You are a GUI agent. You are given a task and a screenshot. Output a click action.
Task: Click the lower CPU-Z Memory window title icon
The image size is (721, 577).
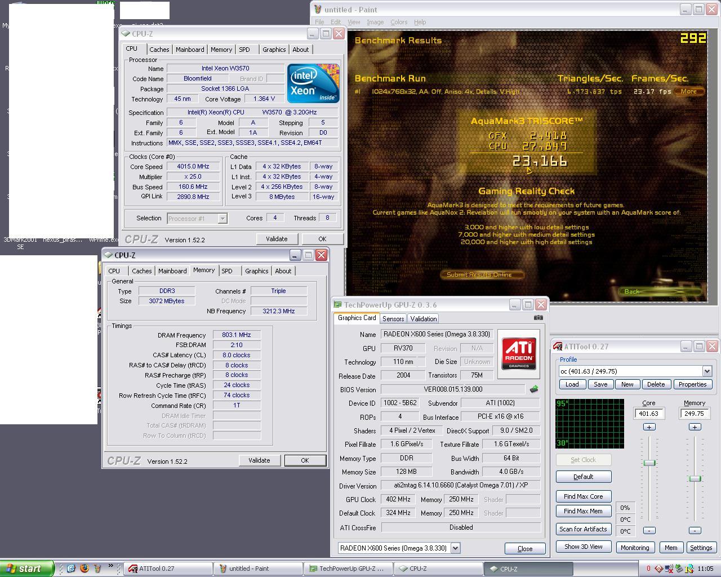[x=109, y=255]
